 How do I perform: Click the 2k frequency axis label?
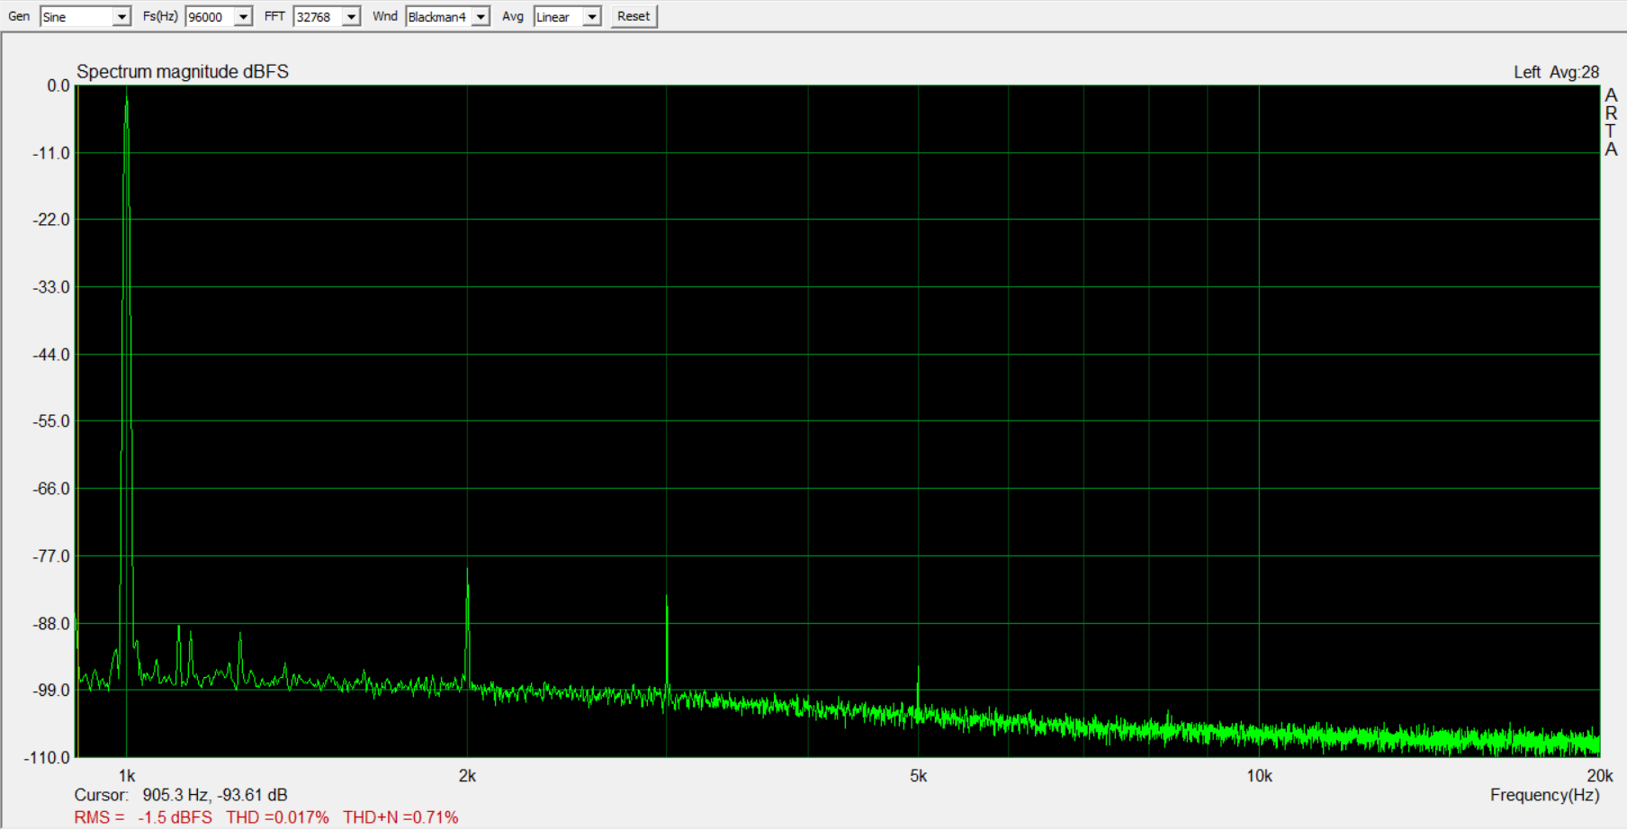467,776
